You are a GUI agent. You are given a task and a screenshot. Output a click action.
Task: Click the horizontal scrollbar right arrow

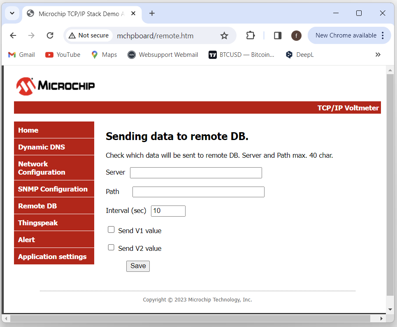[x=381, y=319]
